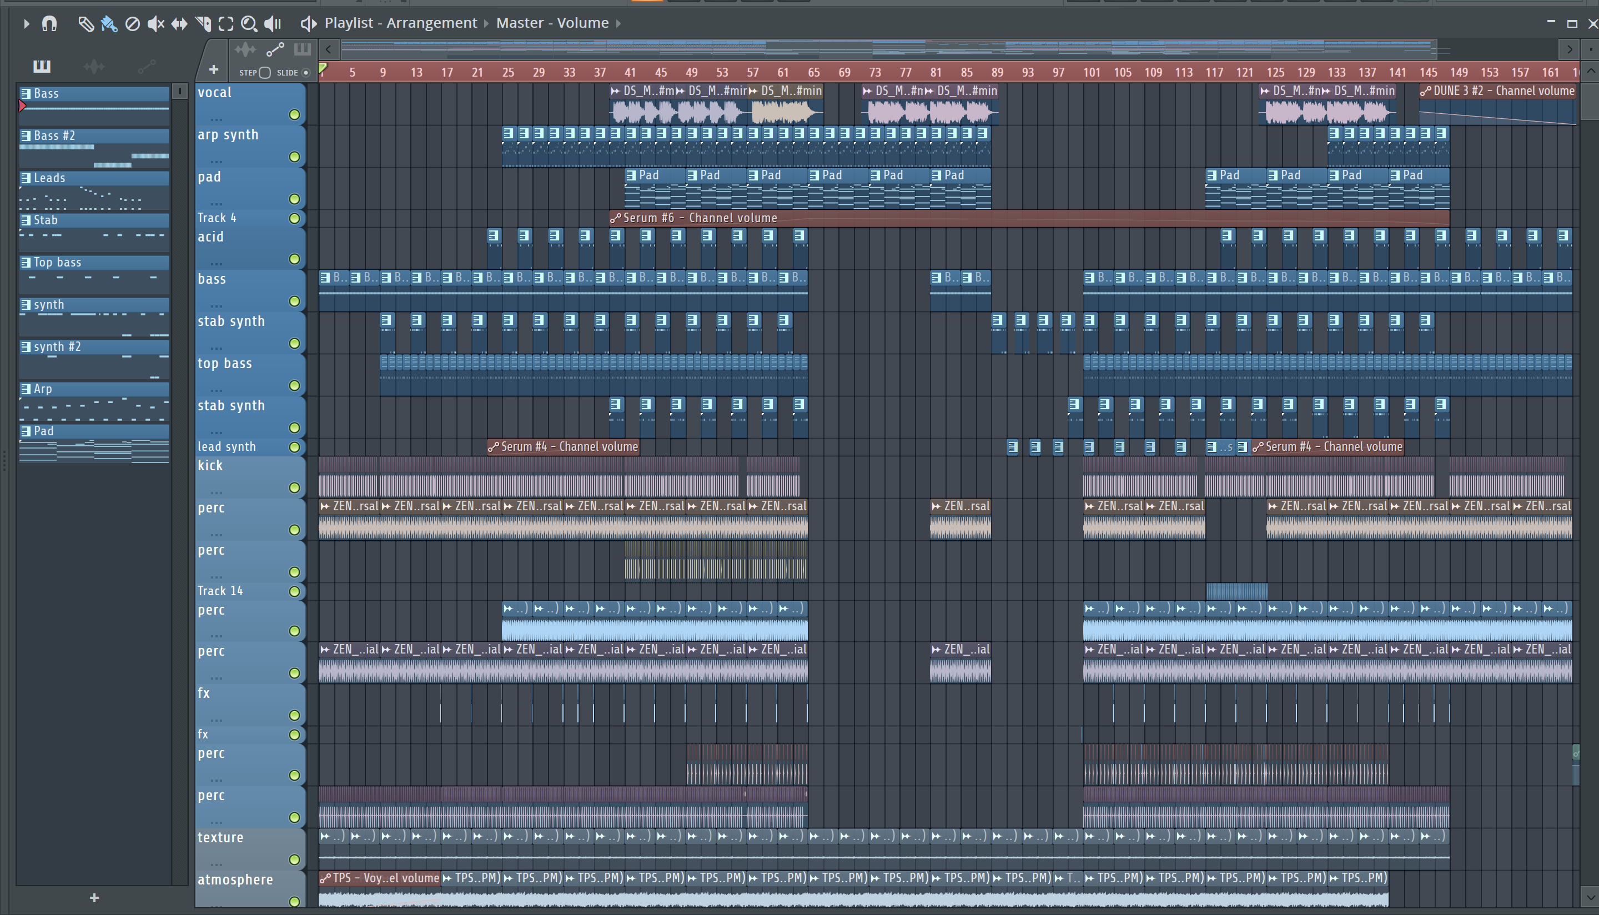Jump to bar 89 on timeline

[x=997, y=72]
